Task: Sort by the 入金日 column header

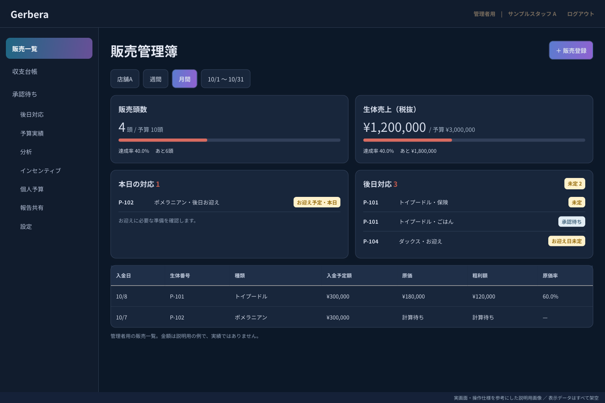Action: (124, 276)
